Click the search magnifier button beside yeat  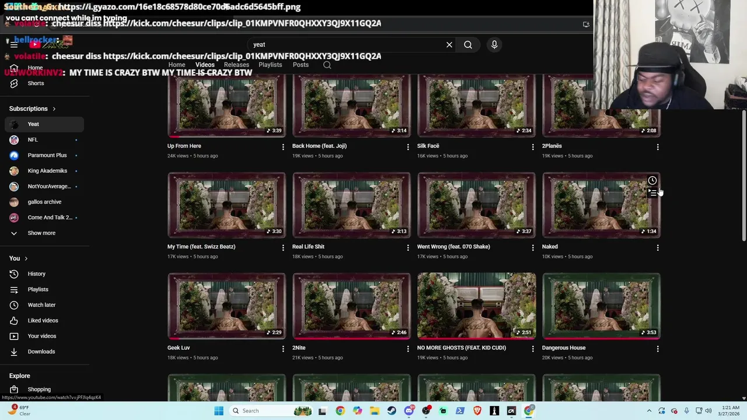[x=468, y=44]
